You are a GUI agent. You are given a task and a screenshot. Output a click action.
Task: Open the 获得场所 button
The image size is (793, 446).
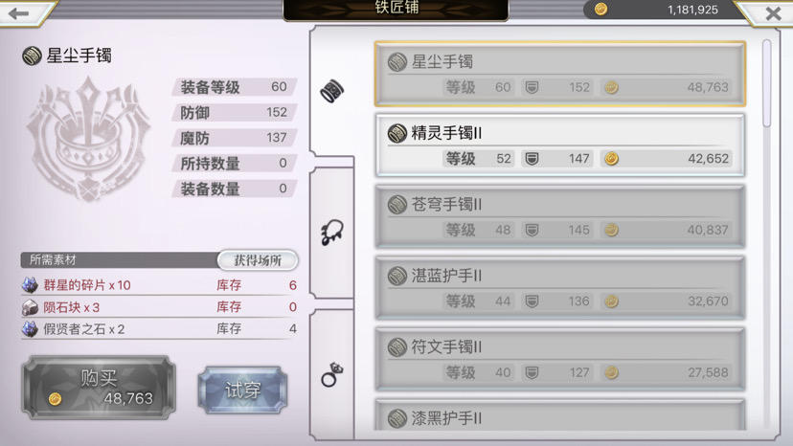point(258,260)
